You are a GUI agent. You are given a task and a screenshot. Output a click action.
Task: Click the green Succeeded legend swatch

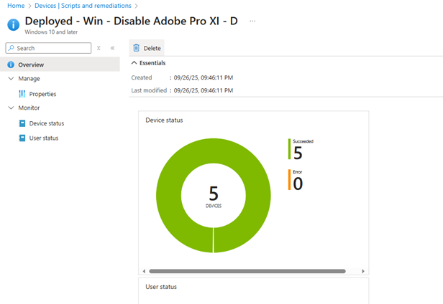pos(289,150)
